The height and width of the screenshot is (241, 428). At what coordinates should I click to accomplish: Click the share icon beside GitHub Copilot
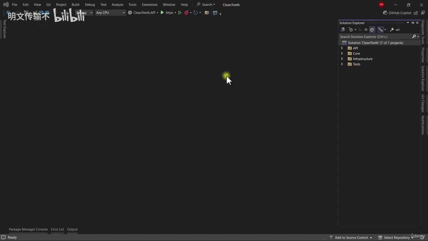tap(416, 13)
